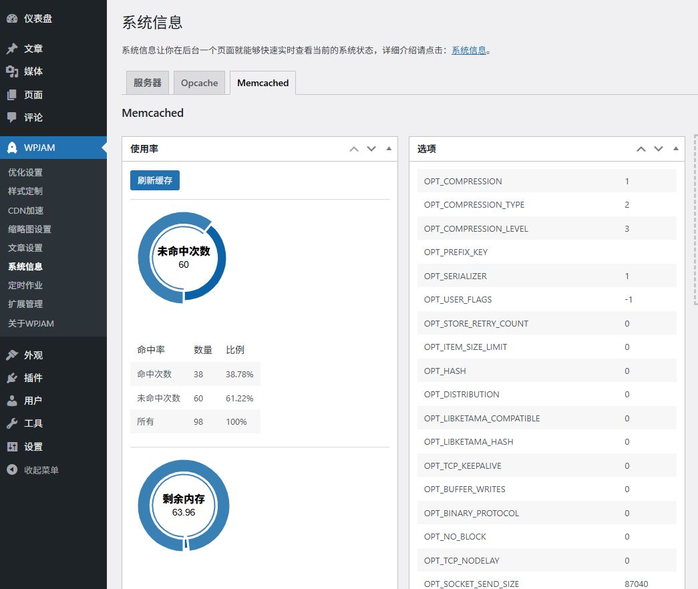The image size is (698, 589).
Task: Click the OPT_COMPRESSION_TYPE row label
Action: coord(474,205)
